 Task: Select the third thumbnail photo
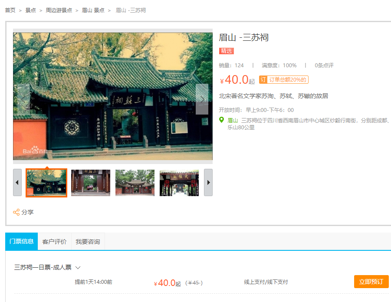[x=135, y=183]
